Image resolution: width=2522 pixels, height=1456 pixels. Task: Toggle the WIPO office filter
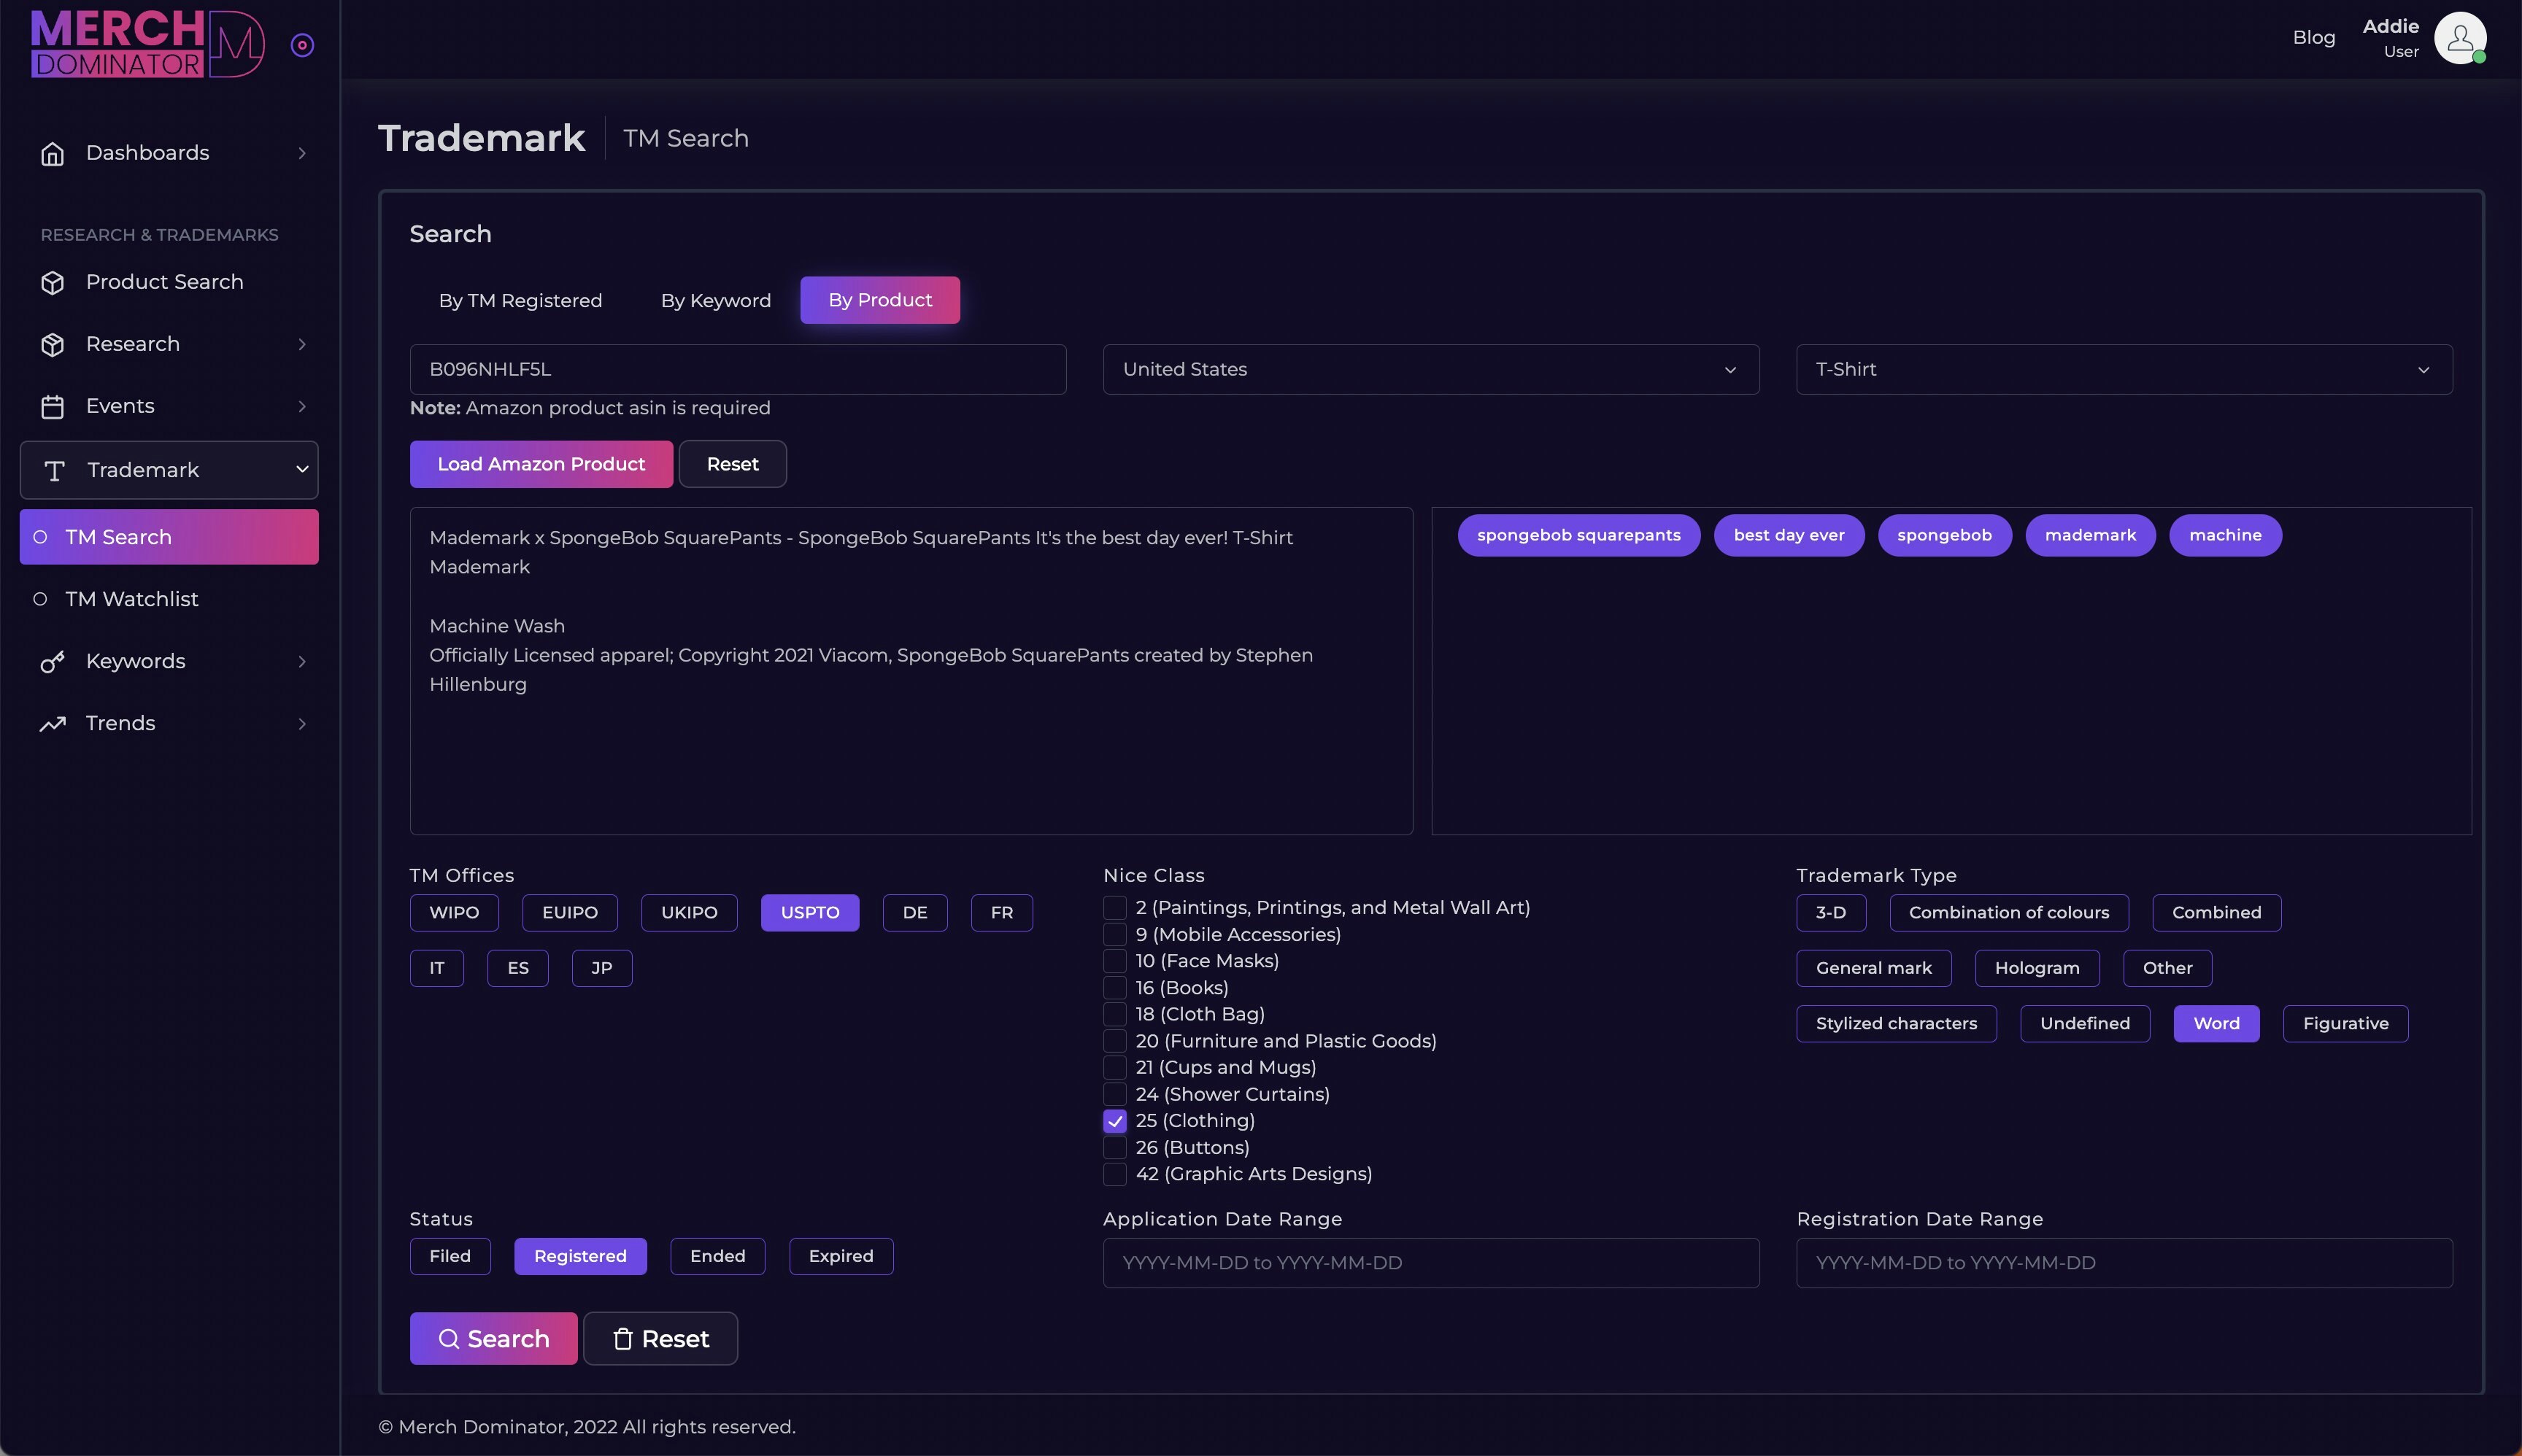(454, 913)
